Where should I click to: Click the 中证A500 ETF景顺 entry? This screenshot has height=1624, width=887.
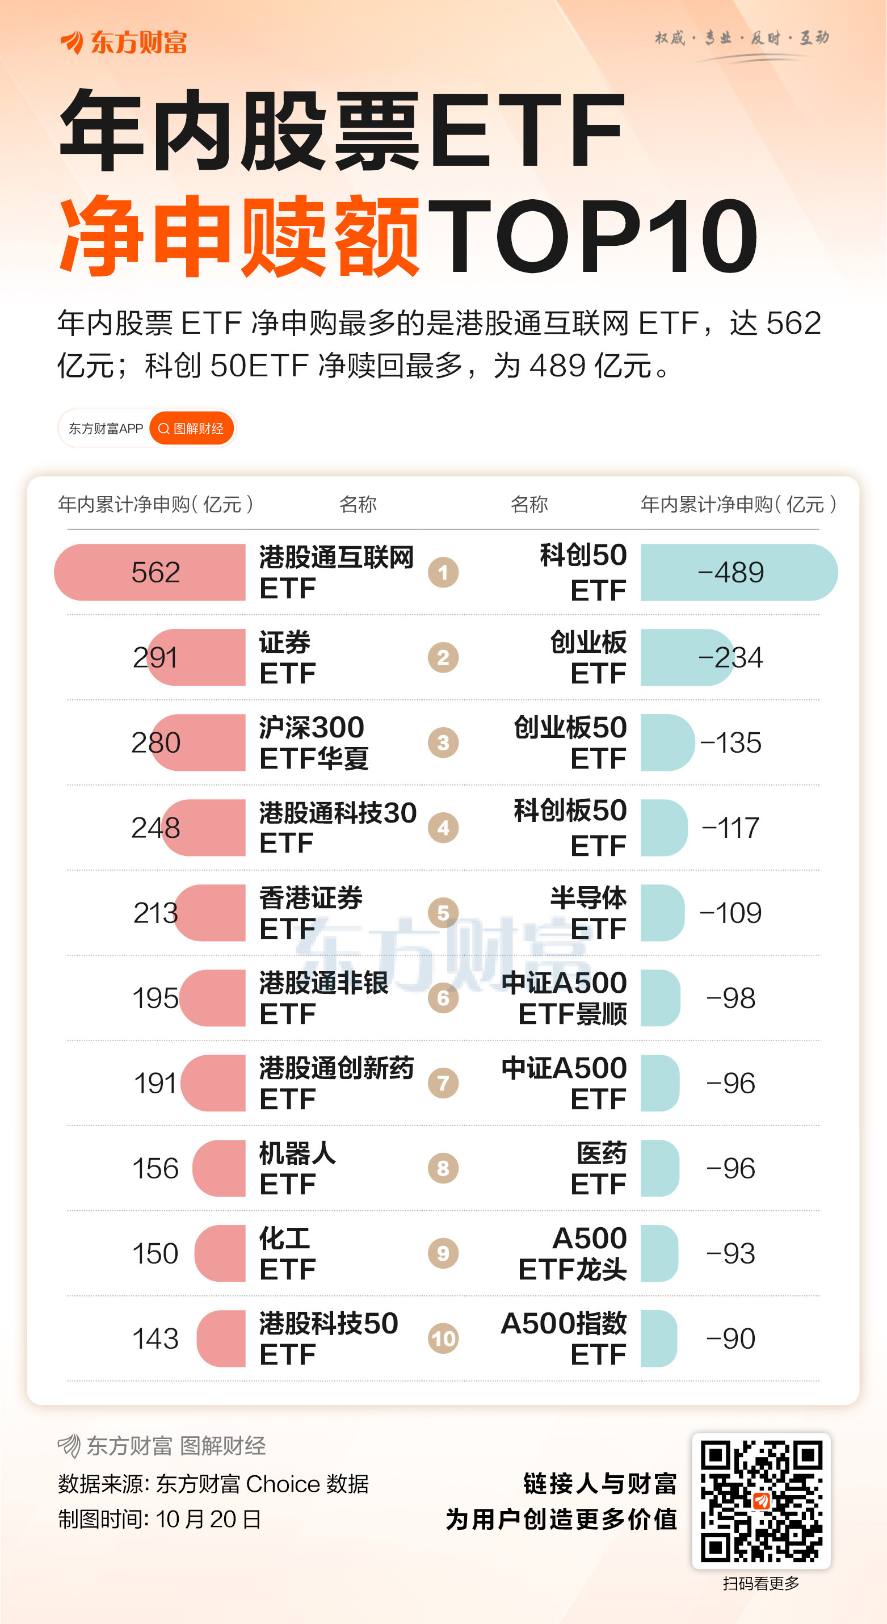coord(564,998)
